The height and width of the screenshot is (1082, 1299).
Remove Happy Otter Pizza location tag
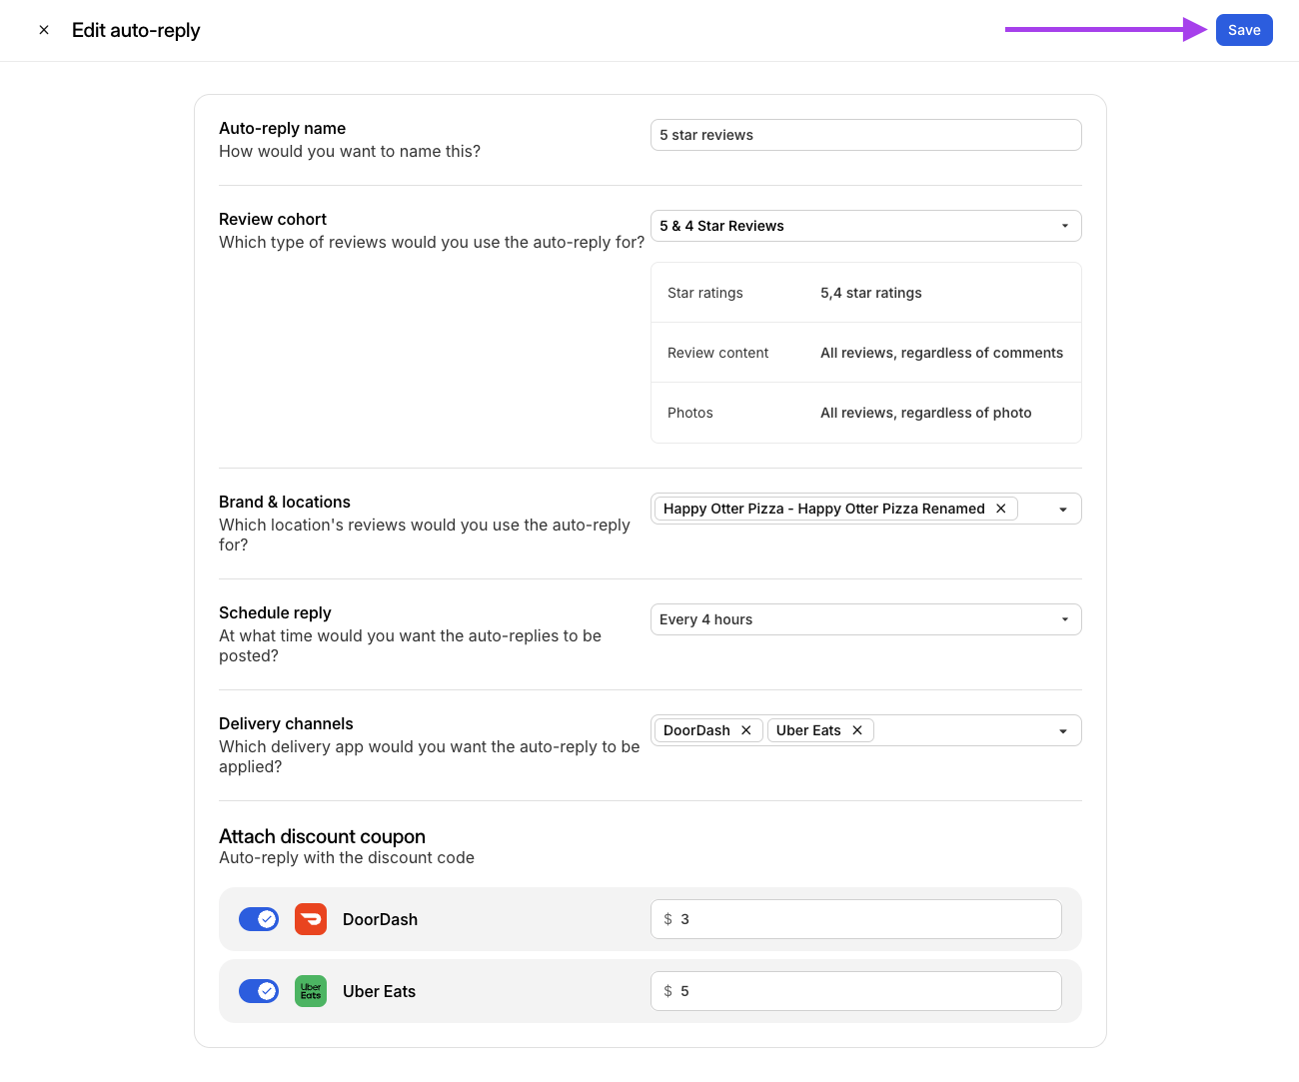pos(1001,509)
